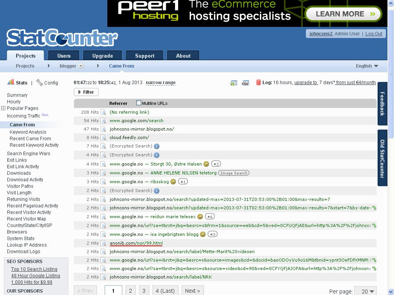394x295 pixels.
Task: Expand the truncated start=7&by-date URL row
Action: click(374, 208)
